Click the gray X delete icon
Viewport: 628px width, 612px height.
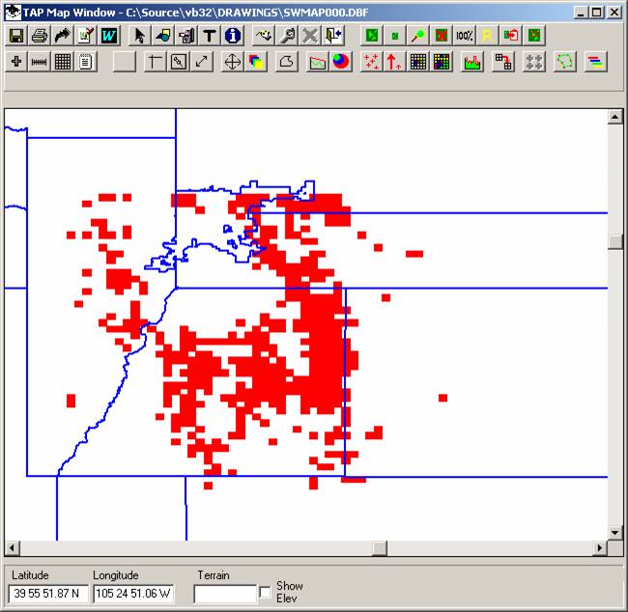tap(310, 36)
